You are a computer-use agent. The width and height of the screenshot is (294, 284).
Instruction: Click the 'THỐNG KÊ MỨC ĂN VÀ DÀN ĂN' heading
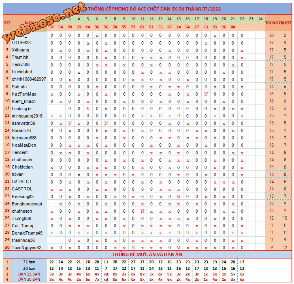[147, 254]
